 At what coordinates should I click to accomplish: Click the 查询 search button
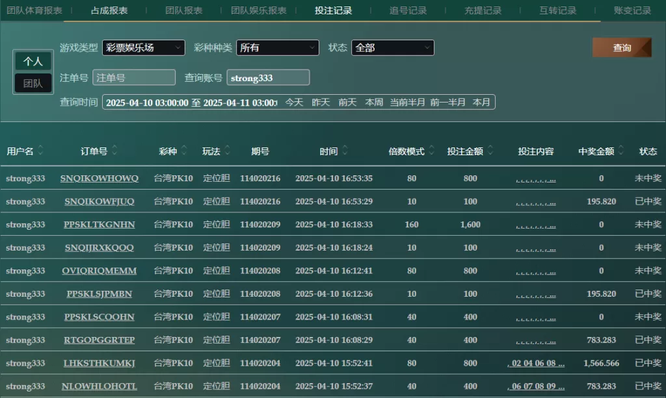621,47
